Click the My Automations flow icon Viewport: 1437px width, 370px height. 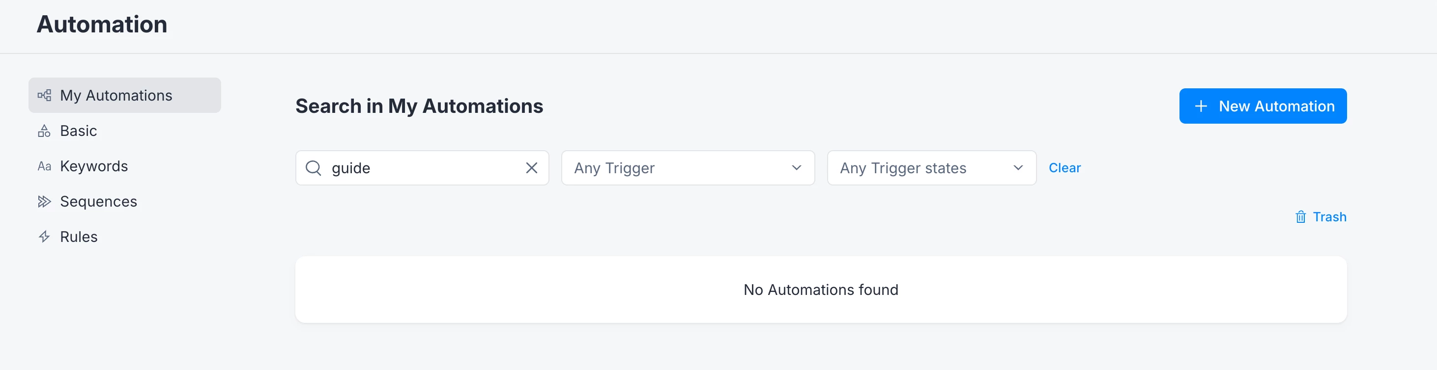44,95
